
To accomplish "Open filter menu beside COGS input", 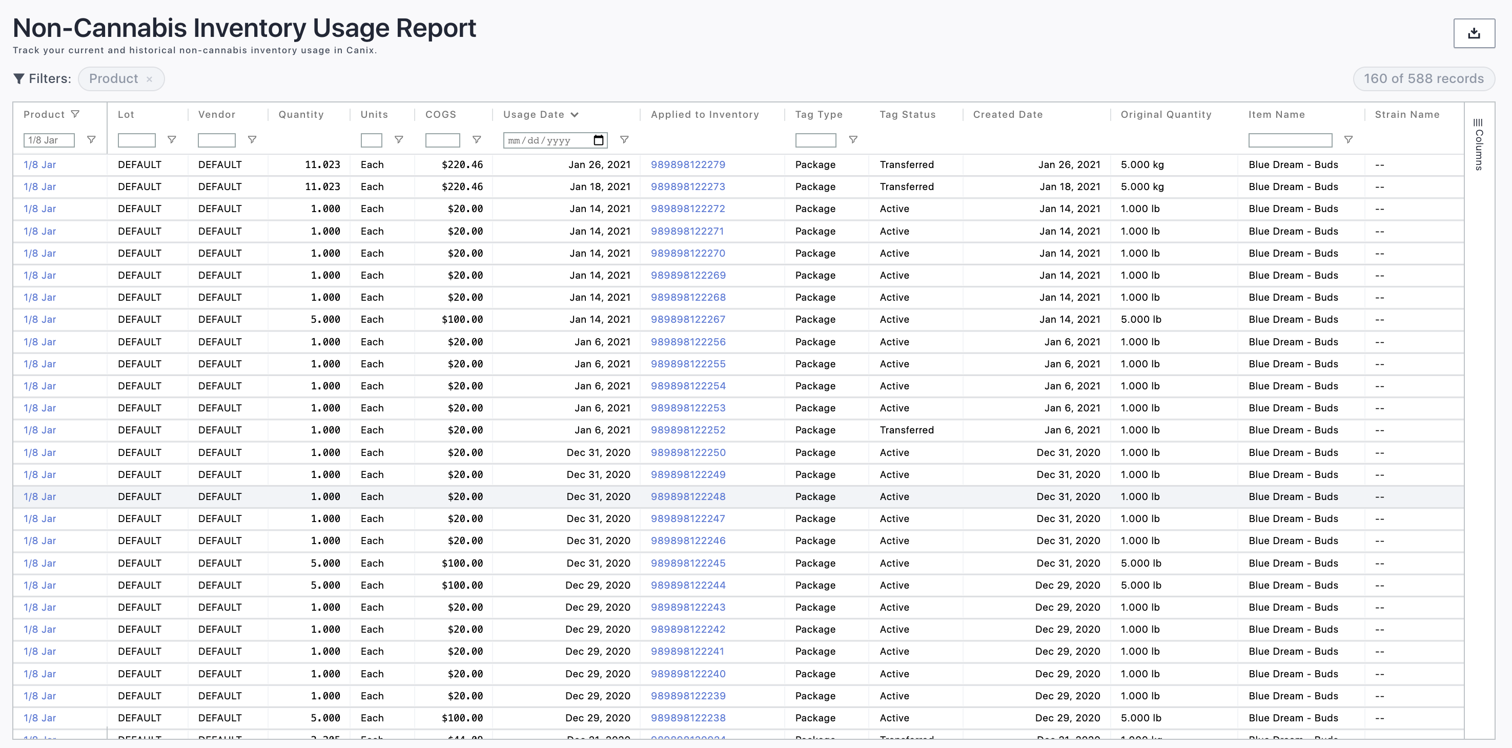I will (x=477, y=140).
